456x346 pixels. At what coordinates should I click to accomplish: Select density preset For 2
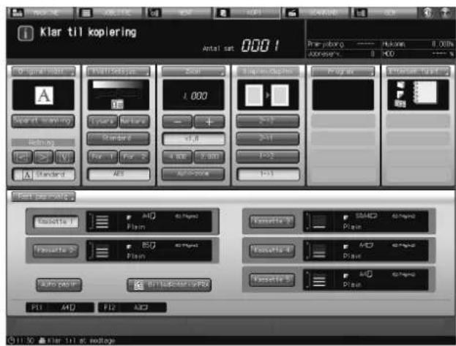(135, 157)
